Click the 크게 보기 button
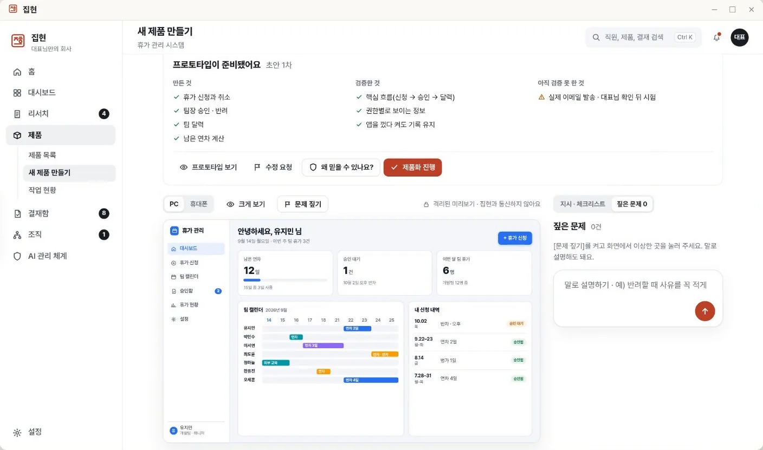763x450 pixels. [x=245, y=204]
